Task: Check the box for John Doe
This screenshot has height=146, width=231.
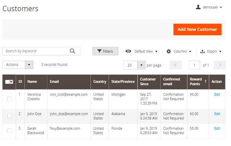Action: [x=9, y=116]
